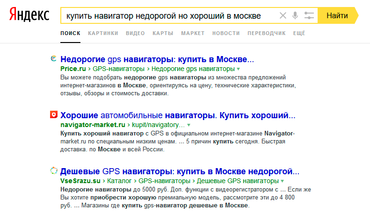
Task: Open Недорогие gps навигаторы breadcrumb link
Action: (x=193, y=69)
